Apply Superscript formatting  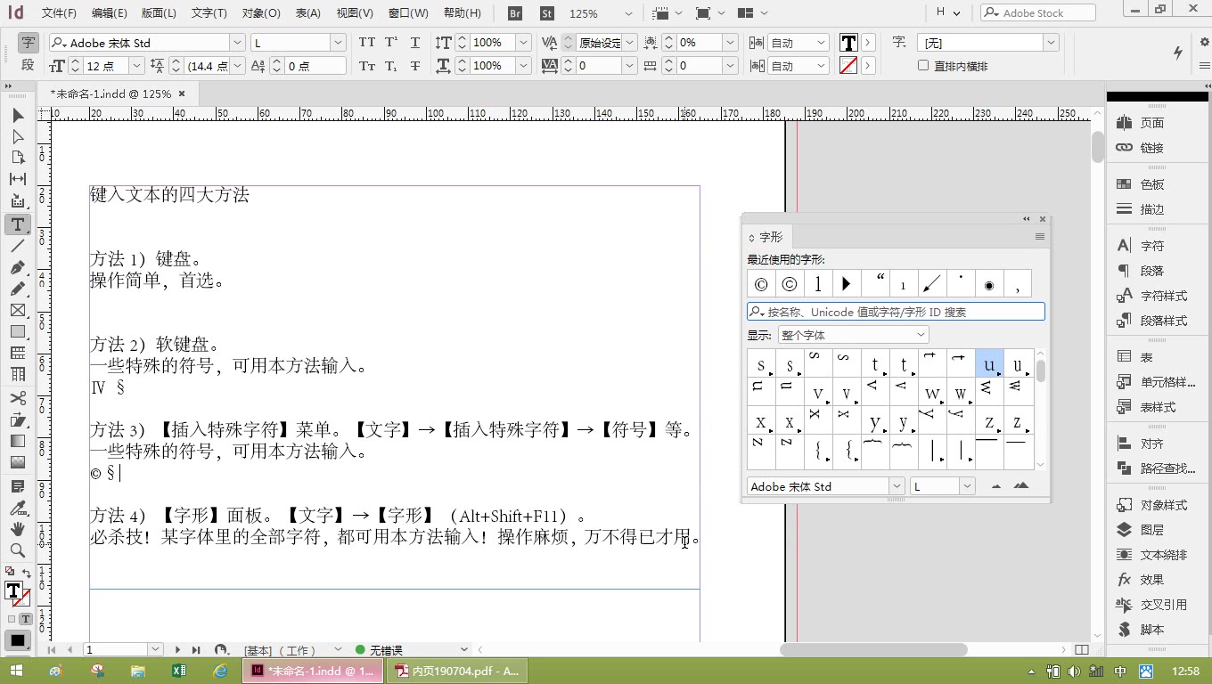391,43
